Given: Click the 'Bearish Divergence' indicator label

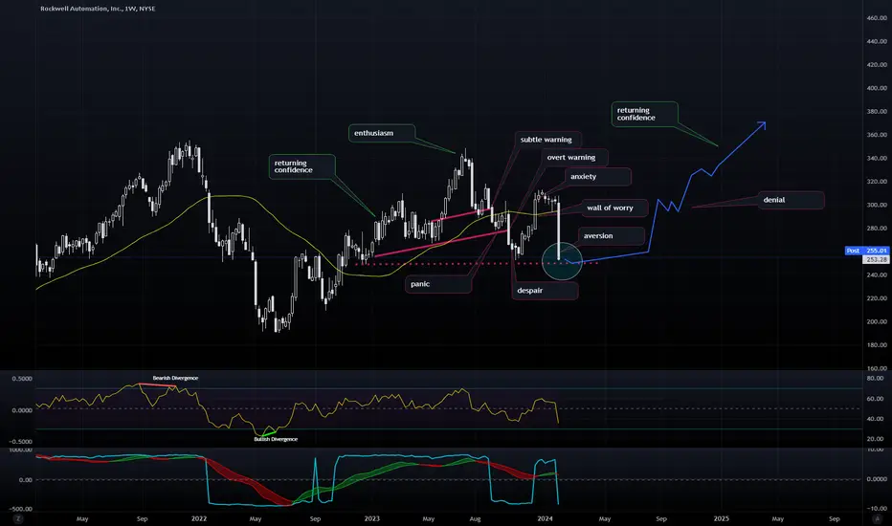Looking at the screenshot, I should [175, 378].
